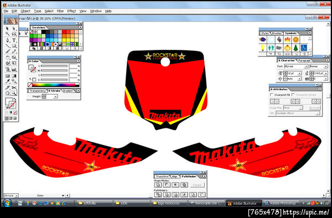
Task: Select the Gradient tool
Action: coord(14,76)
